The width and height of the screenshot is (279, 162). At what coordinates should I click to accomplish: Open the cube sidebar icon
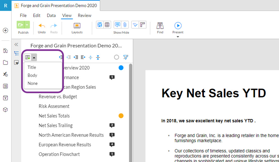click(6, 110)
